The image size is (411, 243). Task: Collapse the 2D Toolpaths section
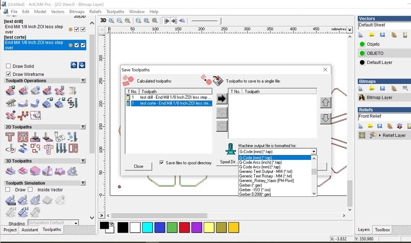[83, 127]
